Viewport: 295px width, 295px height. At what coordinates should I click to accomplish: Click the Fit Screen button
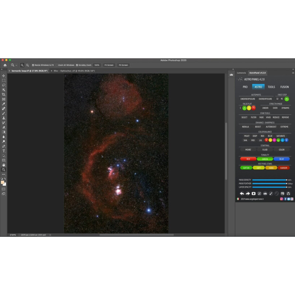pyautogui.click(x=109, y=65)
